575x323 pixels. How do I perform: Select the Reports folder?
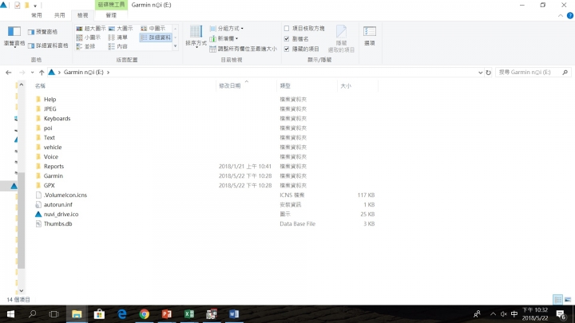(x=54, y=166)
